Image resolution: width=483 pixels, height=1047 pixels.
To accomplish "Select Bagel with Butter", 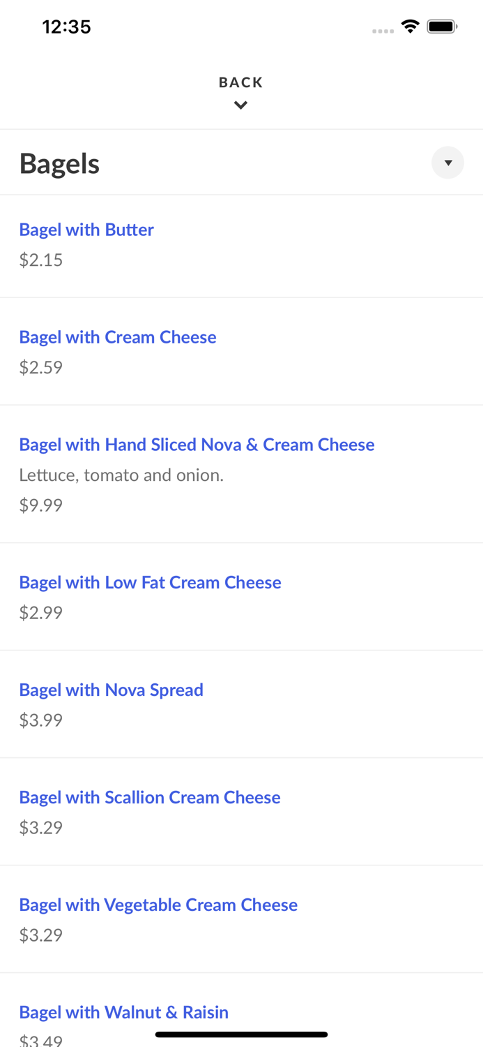I will click(x=86, y=230).
